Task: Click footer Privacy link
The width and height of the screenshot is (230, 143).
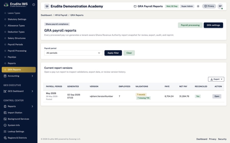Action: (x=213, y=139)
